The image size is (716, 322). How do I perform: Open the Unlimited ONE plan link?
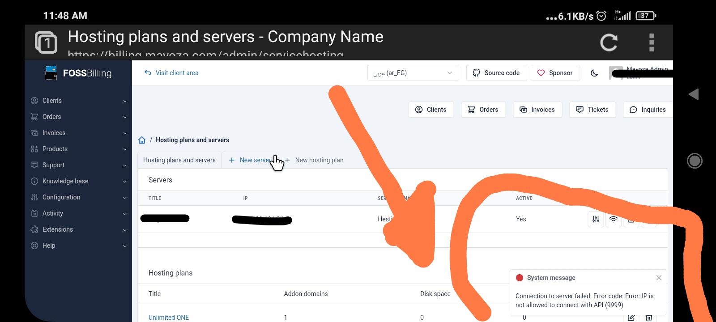(169, 318)
